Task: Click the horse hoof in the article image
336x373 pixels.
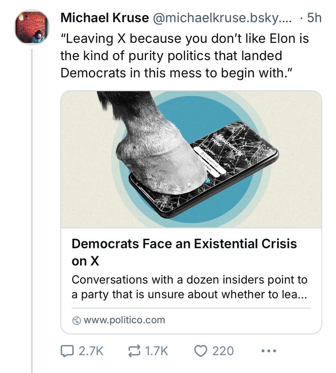Action: point(160,157)
